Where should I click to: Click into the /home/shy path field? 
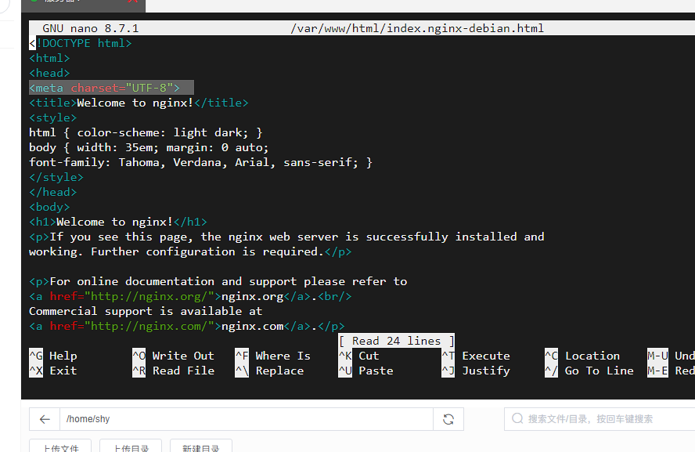point(246,419)
